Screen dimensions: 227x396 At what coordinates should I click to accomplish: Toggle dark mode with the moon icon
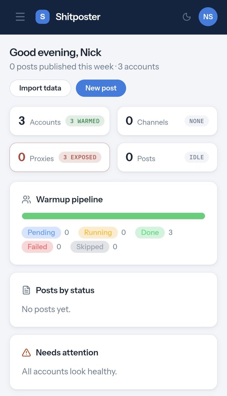click(x=187, y=16)
